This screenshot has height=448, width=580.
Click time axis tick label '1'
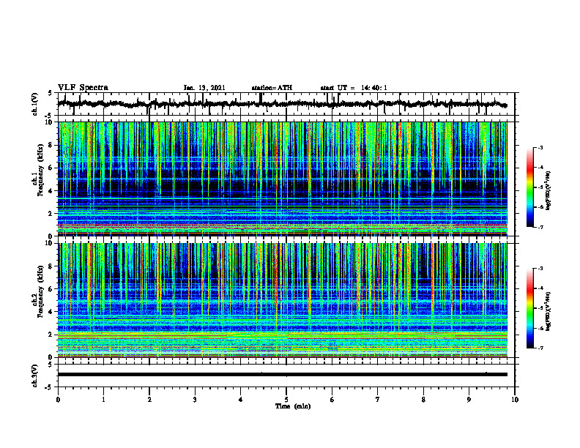pos(103,400)
